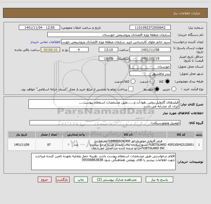Choose the جزیی purchase type radio
This screenshot has width=211, height=204.
coord(174,89)
